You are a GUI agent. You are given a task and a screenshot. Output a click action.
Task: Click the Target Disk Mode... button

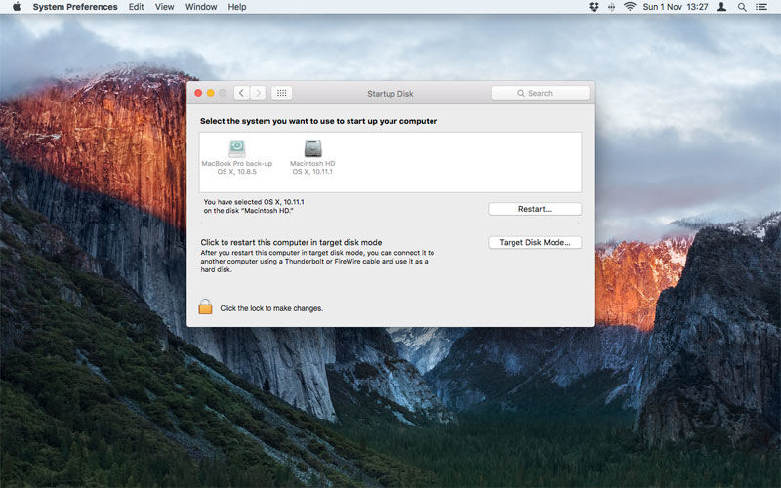[x=535, y=242]
